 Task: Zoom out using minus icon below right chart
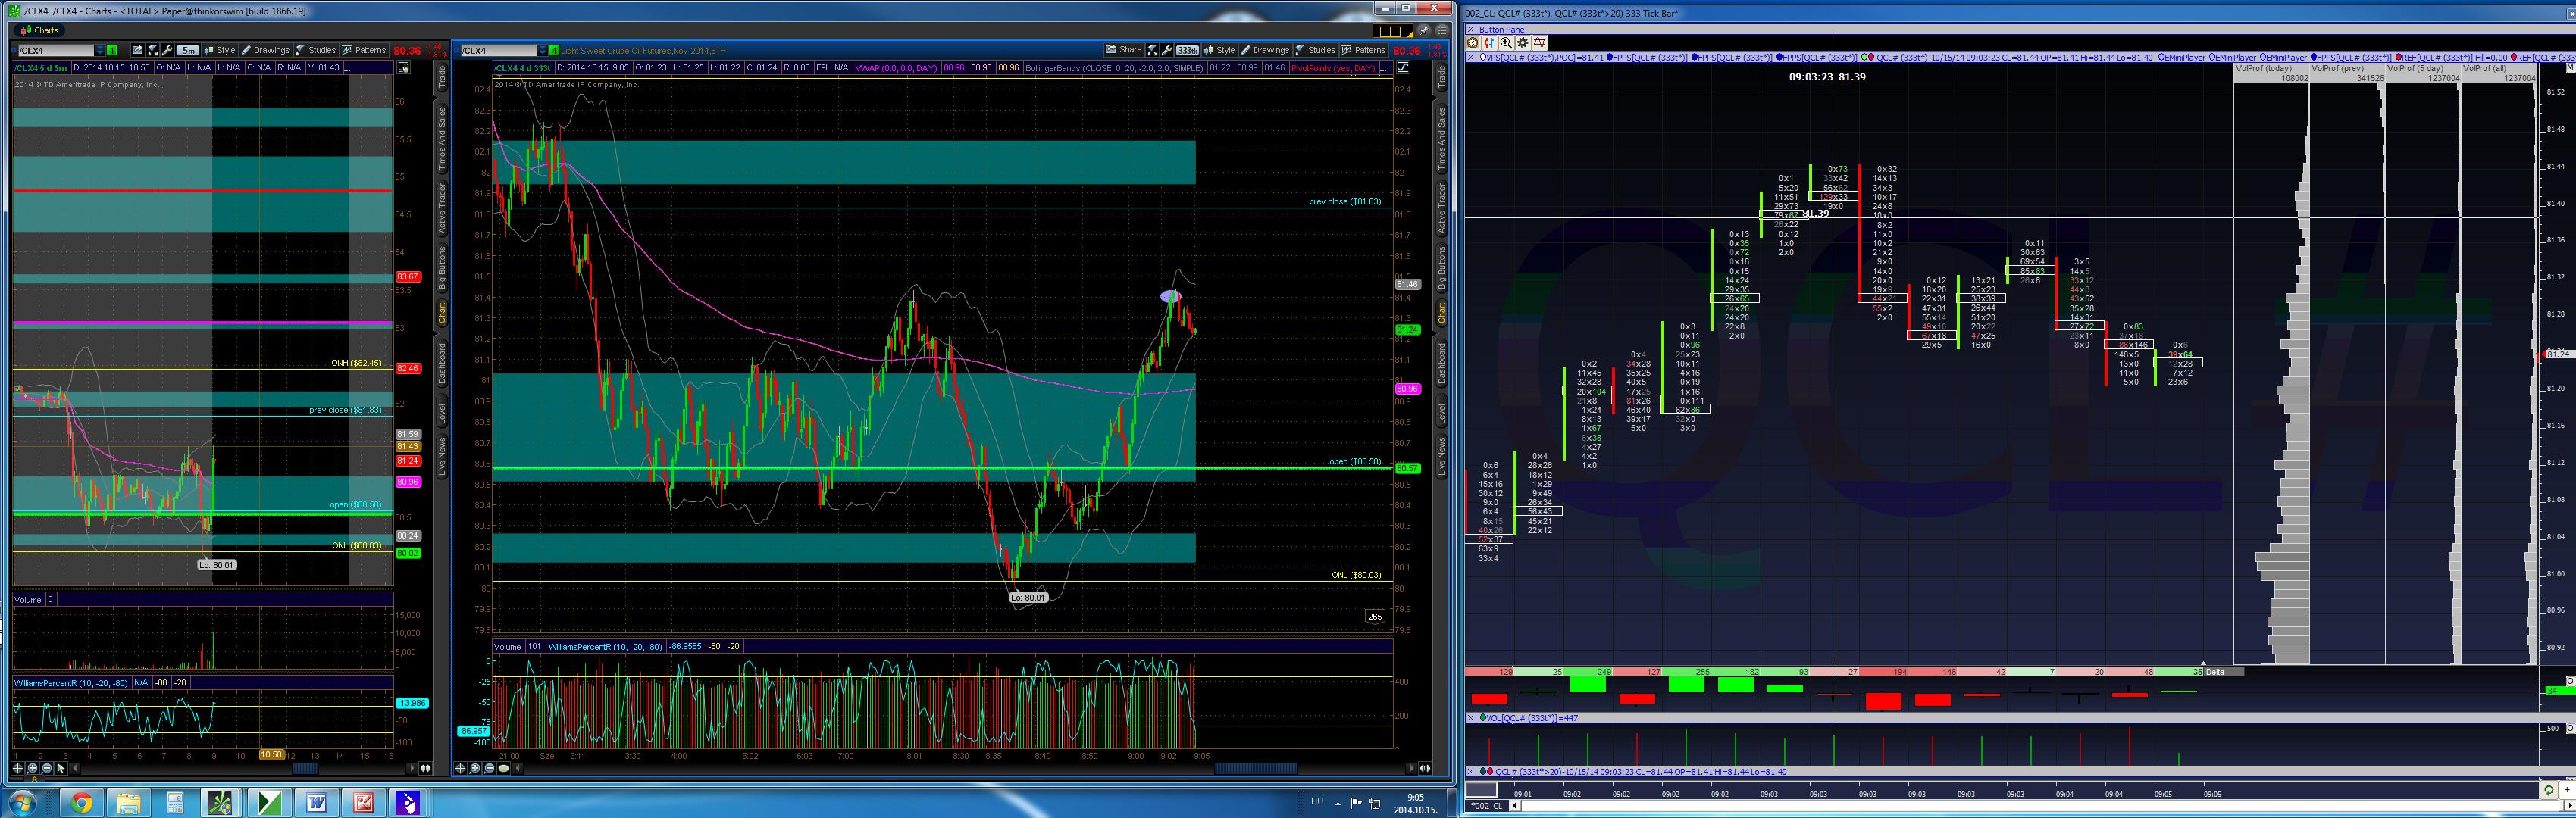(x=489, y=768)
